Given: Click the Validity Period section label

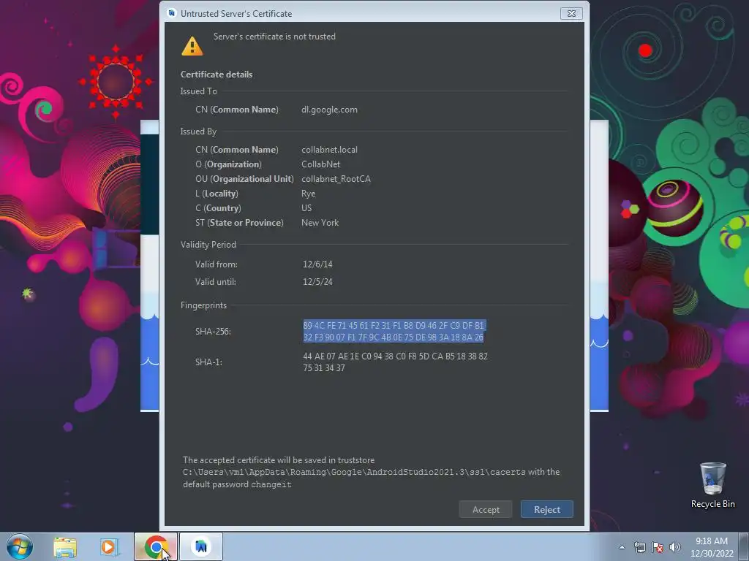Looking at the screenshot, I should tap(208, 245).
